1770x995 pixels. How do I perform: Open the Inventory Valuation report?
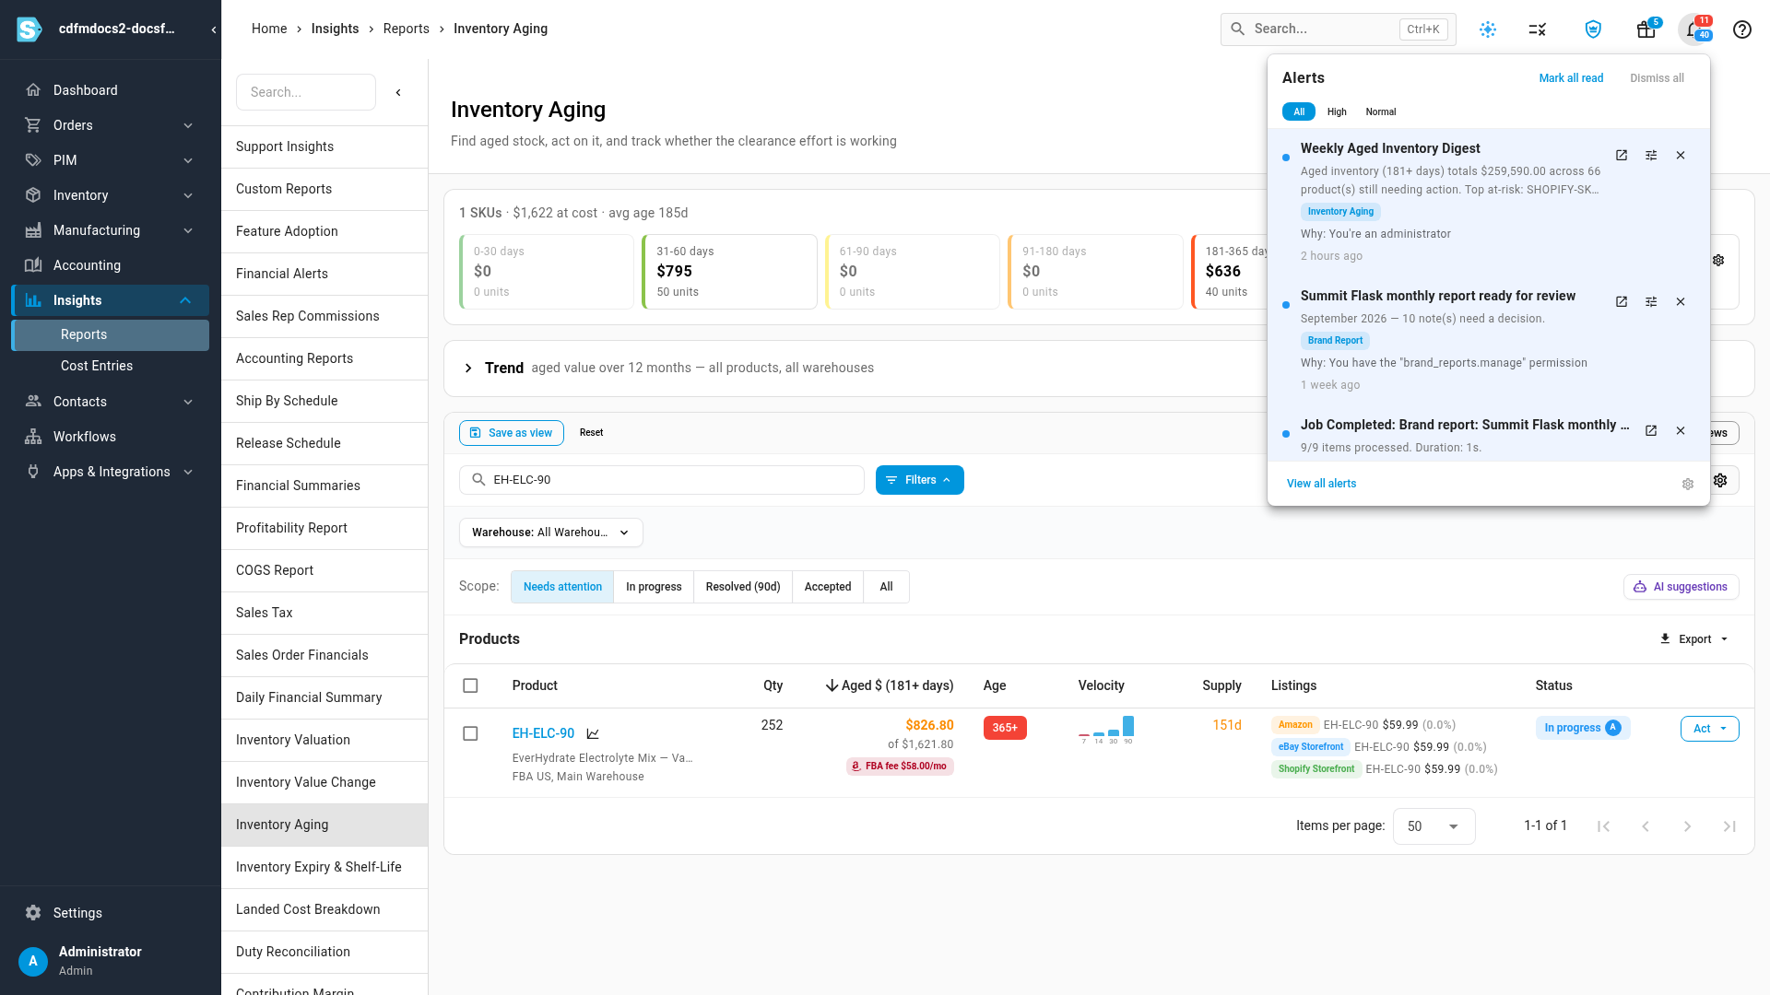(324, 740)
